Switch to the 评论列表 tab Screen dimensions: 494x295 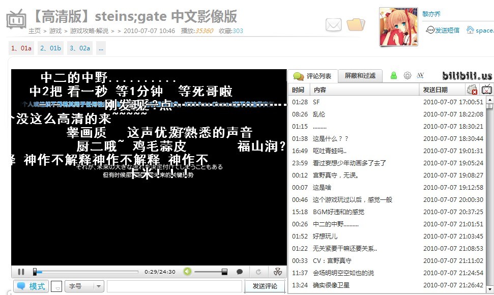312,76
